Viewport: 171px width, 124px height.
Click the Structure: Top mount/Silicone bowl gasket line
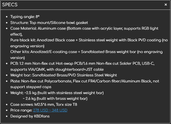(x=49, y=23)
